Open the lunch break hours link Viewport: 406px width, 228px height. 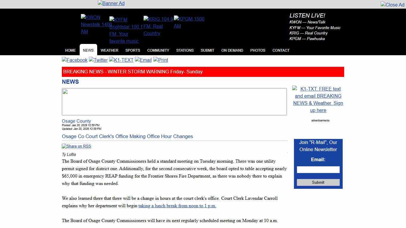point(177,205)
